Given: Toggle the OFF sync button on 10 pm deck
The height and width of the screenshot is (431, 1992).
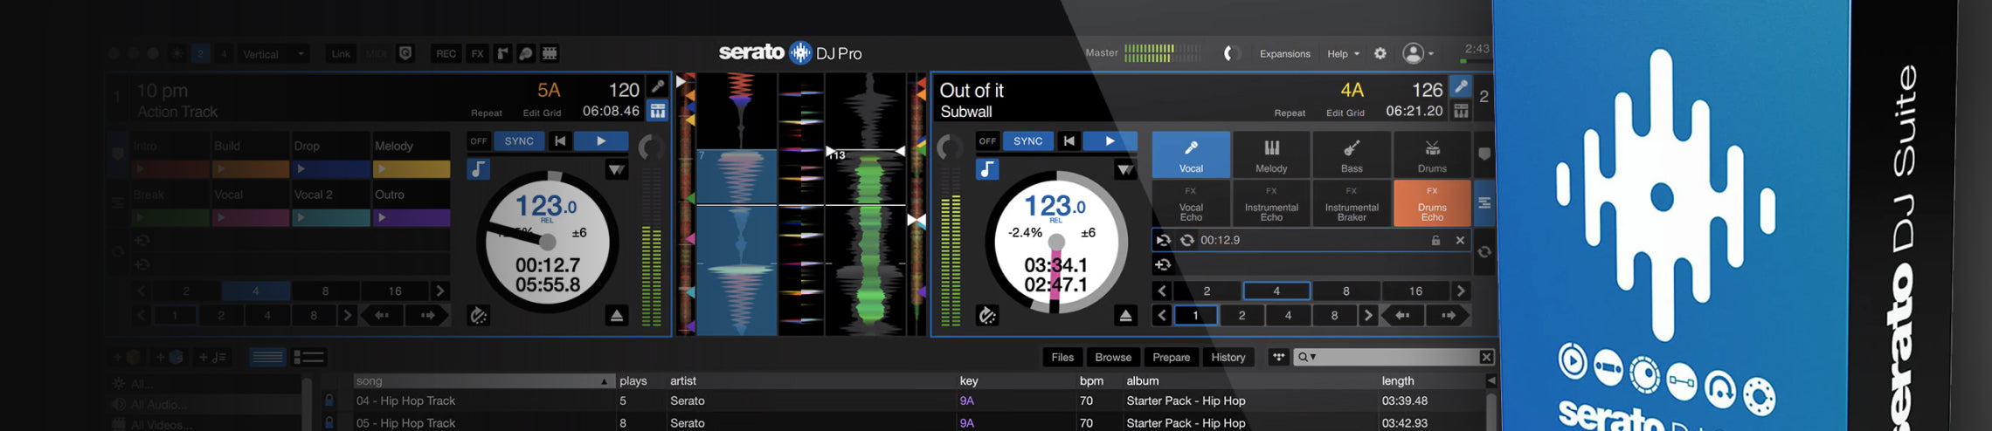Looking at the screenshot, I should pyautogui.click(x=479, y=140).
